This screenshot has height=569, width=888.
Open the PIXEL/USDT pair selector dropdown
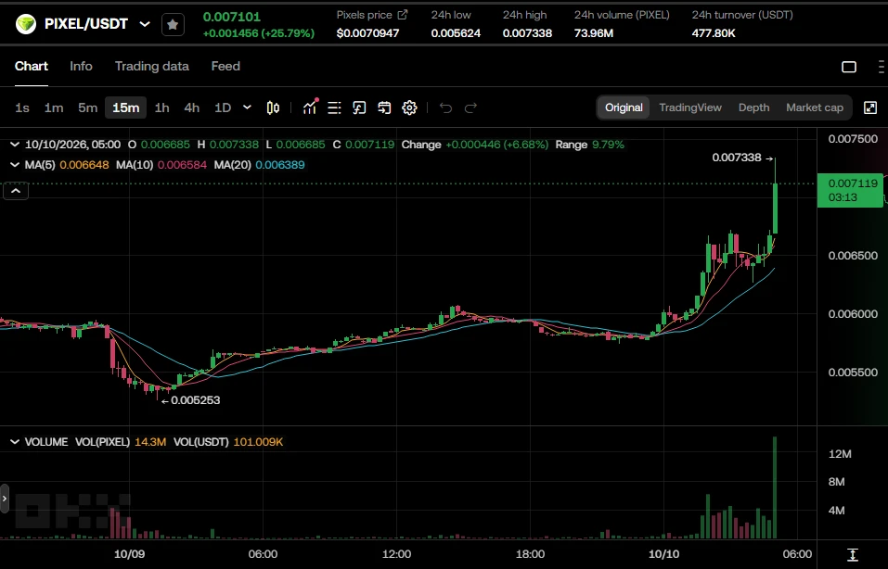[145, 24]
